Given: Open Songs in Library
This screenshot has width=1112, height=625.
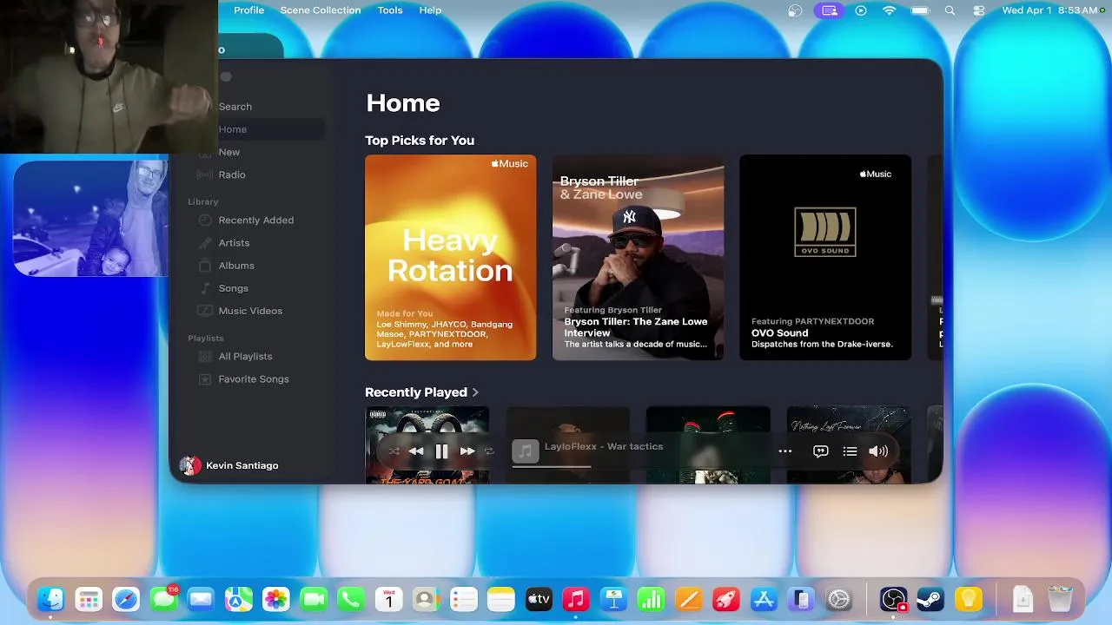Looking at the screenshot, I should (234, 288).
